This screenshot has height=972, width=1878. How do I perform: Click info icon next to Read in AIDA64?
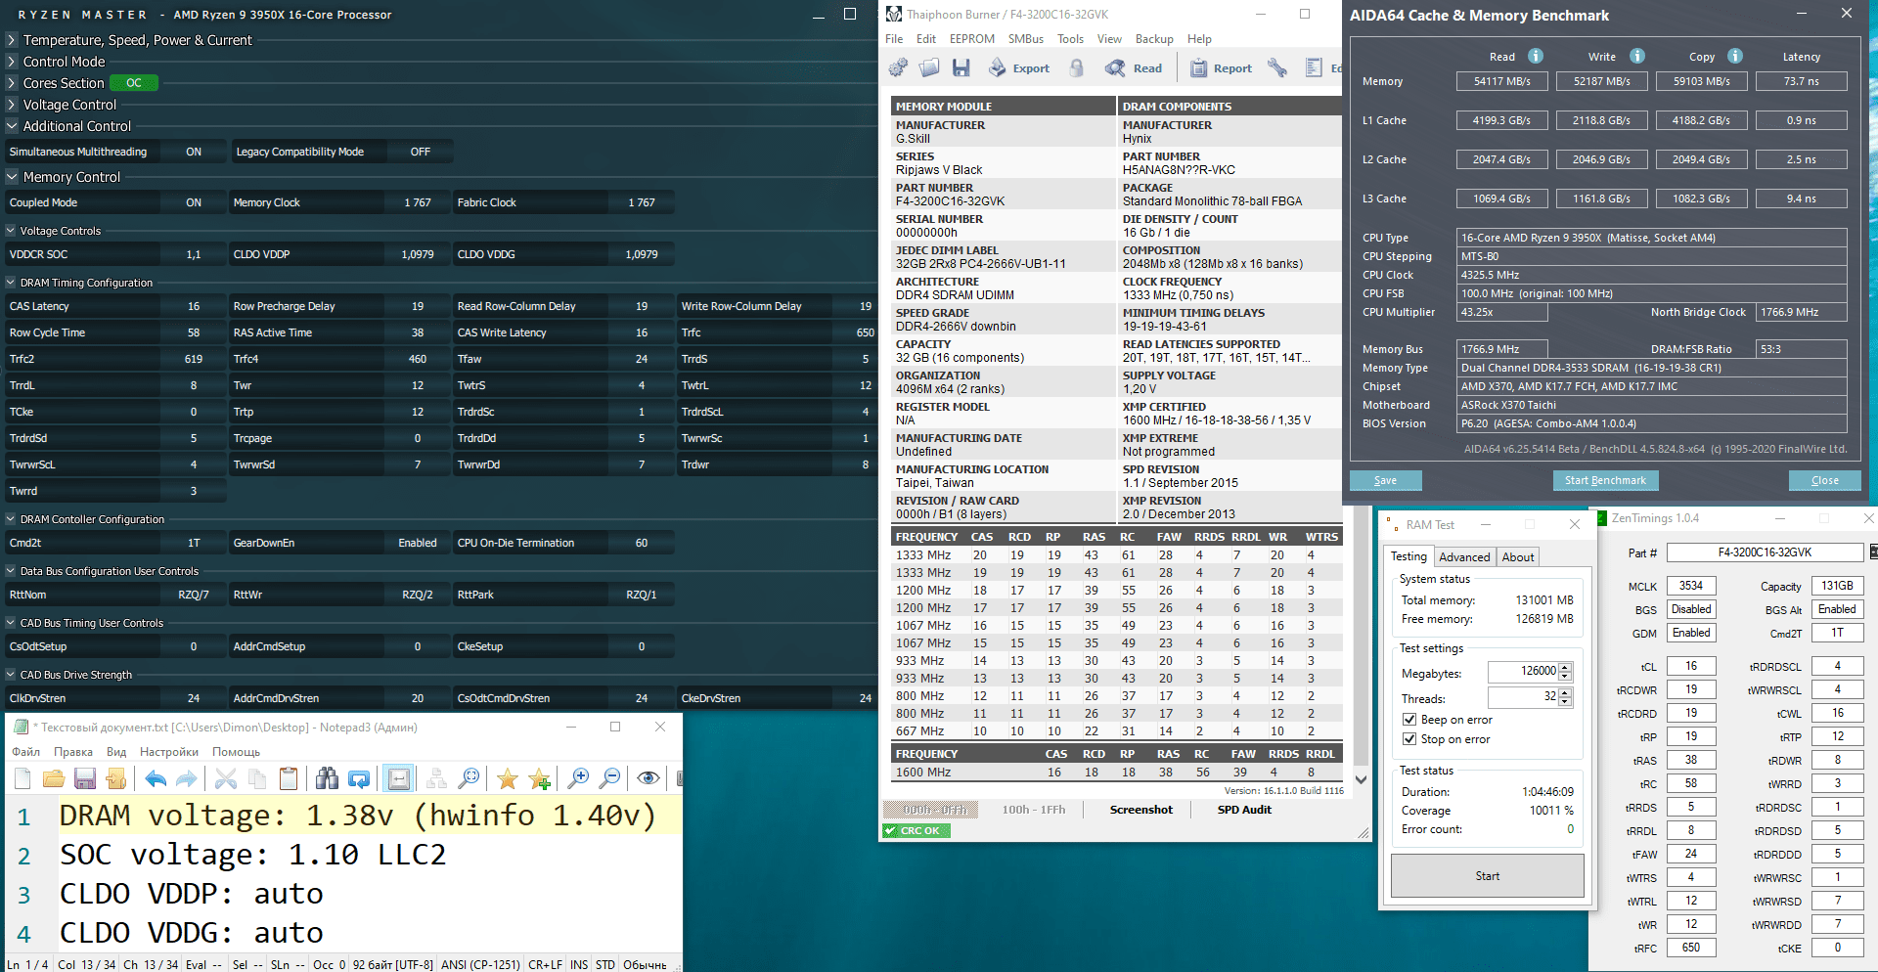[x=1536, y=56]
